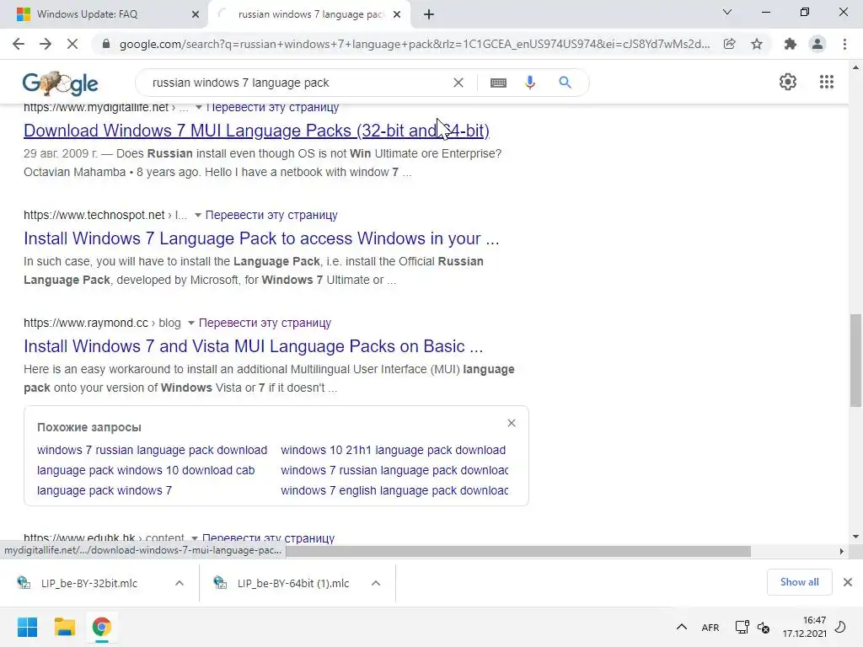Translate the mydigitallife.net page
The image size is (863, 647).
[272, 107]
